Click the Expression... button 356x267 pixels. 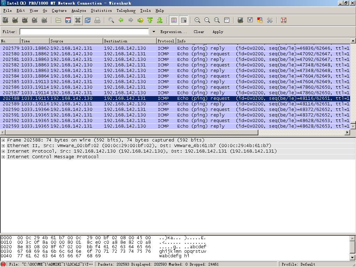coord(173,32)
